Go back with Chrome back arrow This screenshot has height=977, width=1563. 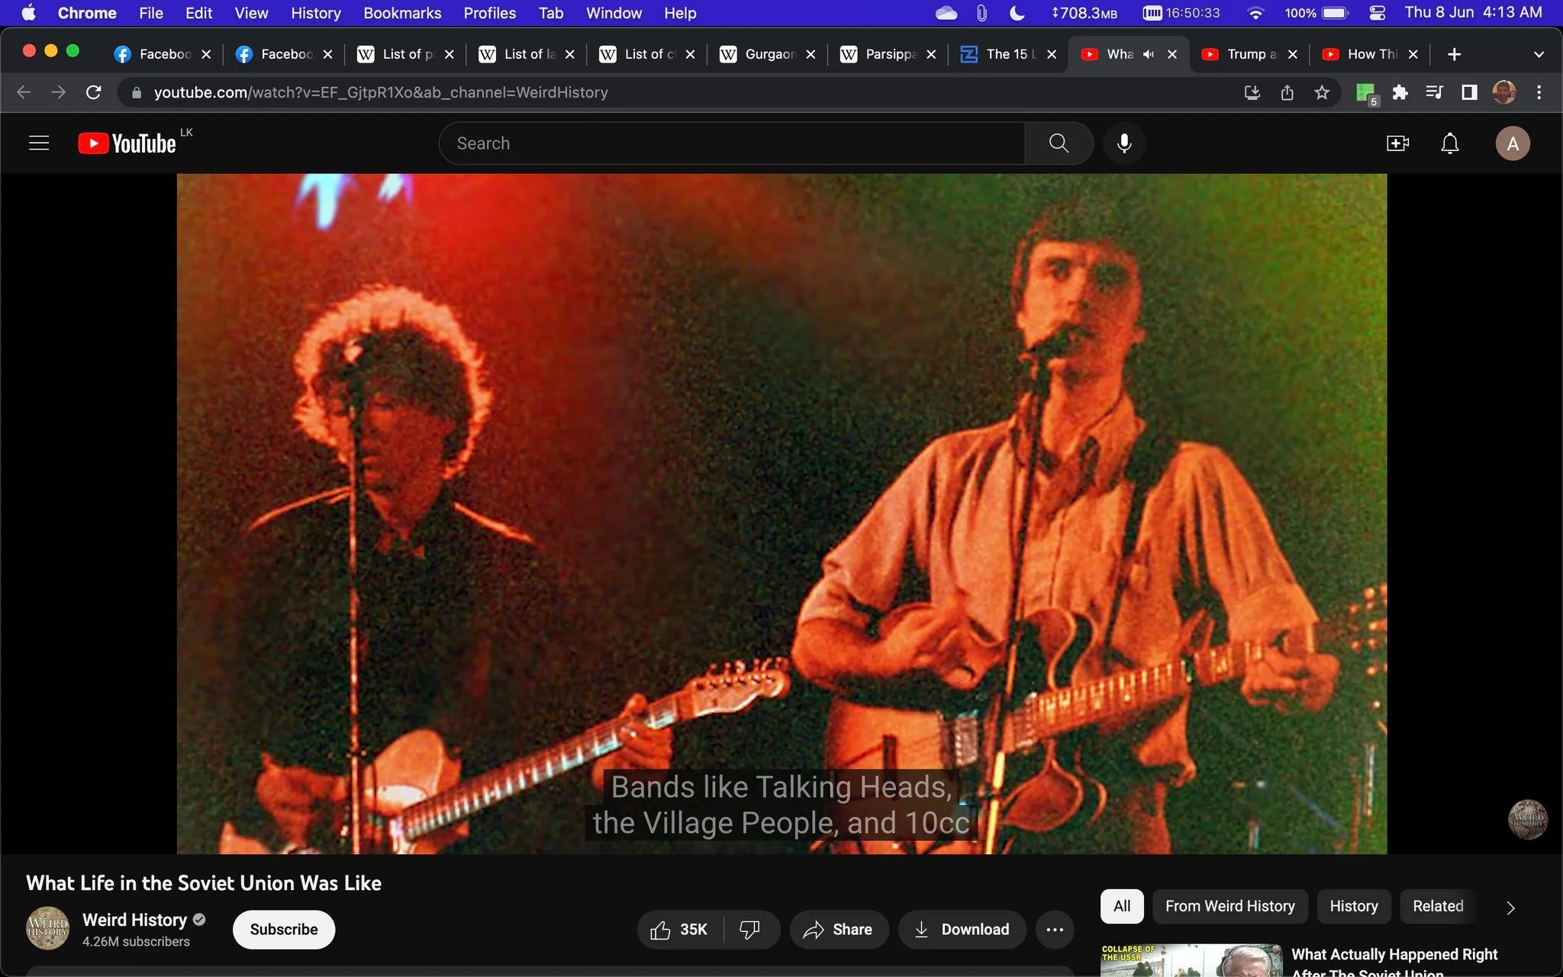(x=24, y=92)
